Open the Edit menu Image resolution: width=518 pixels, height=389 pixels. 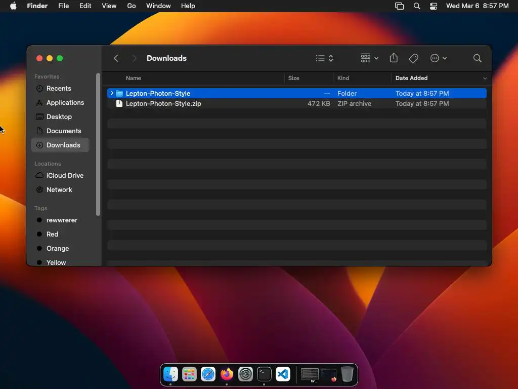point(85,6)
